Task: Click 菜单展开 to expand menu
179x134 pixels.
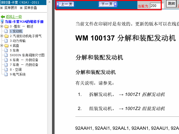Action: 11,8
